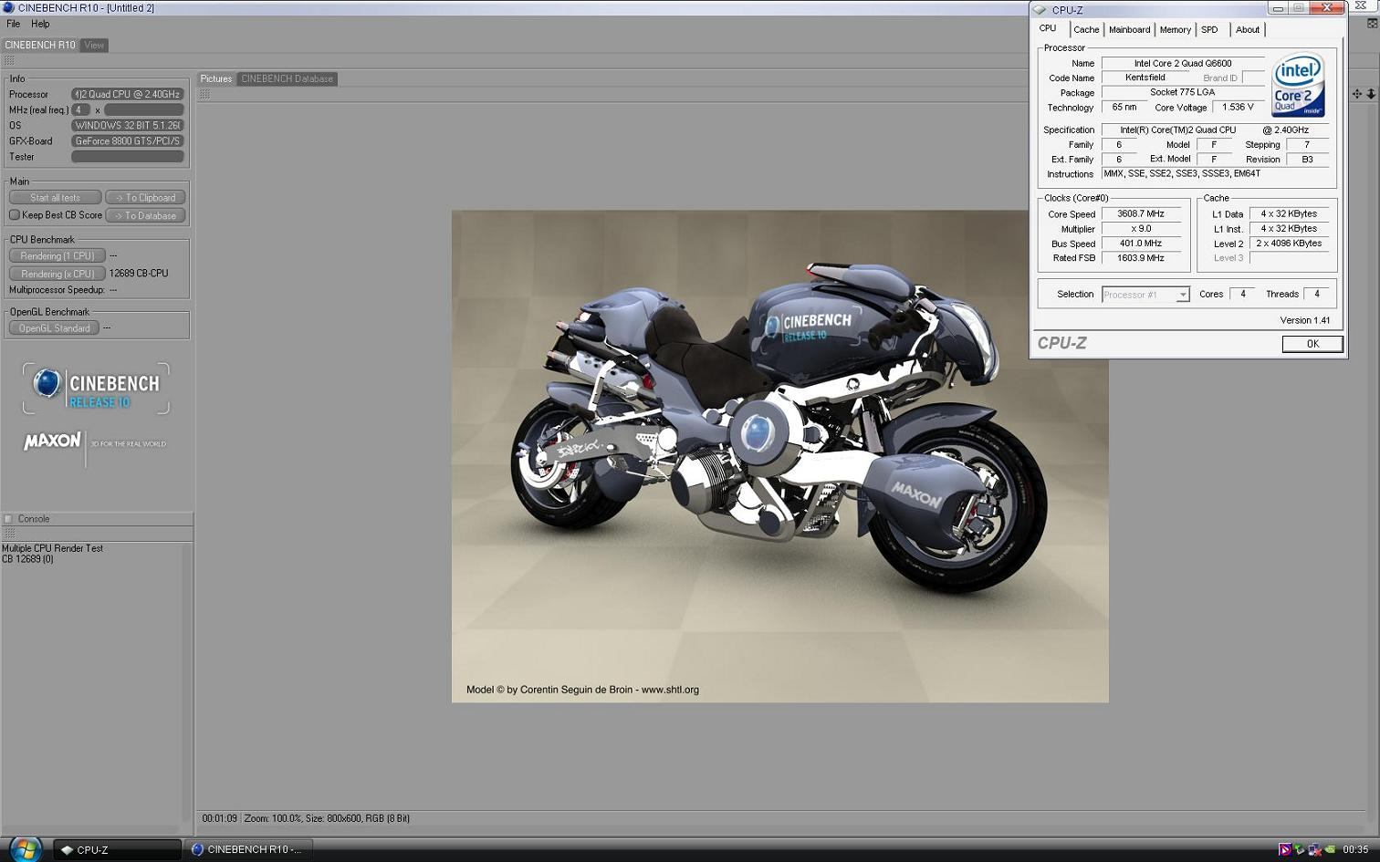This screenshot has height=862, width=1380.
Task: Click the Processor info field
Action: pyautogui.click(x=128, y=94)
